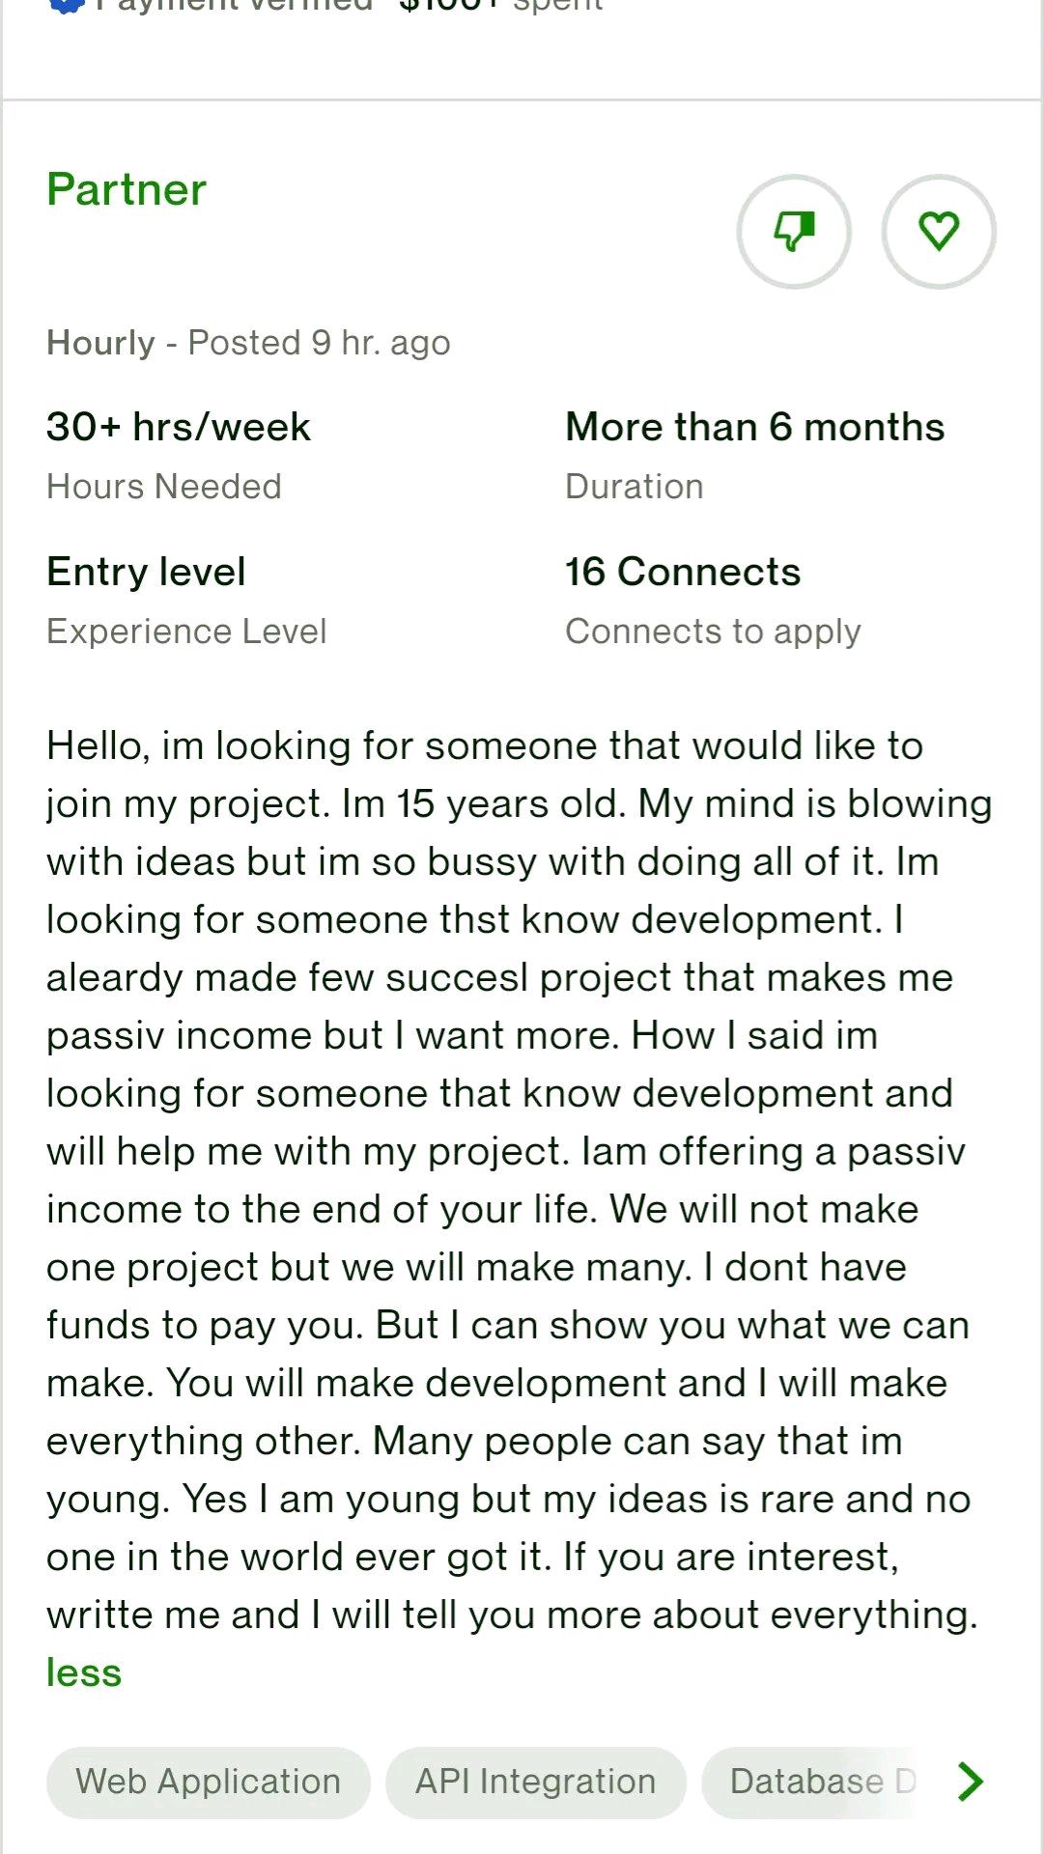Screen dimensions: 1043x1854
Task: Tap the Hourly - Posted 9 hr. ago line
Action: 248,343
